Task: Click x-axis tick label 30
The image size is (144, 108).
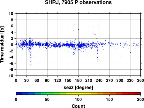Action: 26,80
